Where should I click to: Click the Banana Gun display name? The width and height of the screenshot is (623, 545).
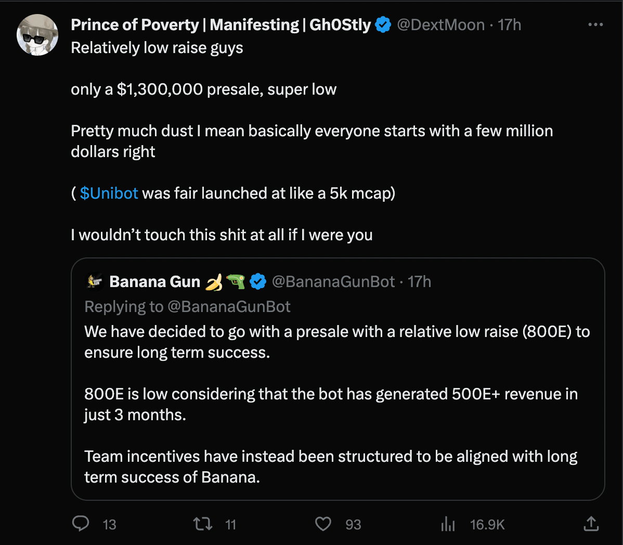click(154, 282)
